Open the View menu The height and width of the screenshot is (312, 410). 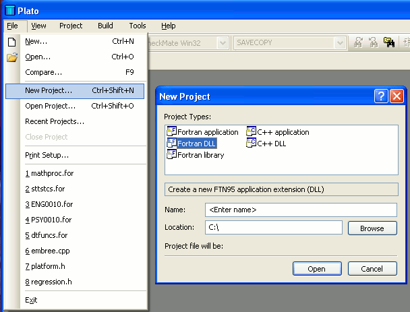(x=38, y=26)
